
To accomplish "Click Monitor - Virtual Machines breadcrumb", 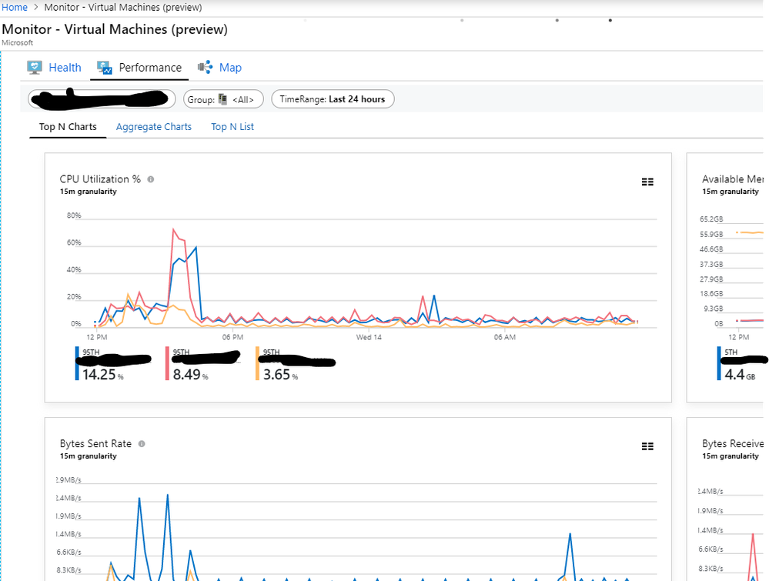I will tap(123, 8).
